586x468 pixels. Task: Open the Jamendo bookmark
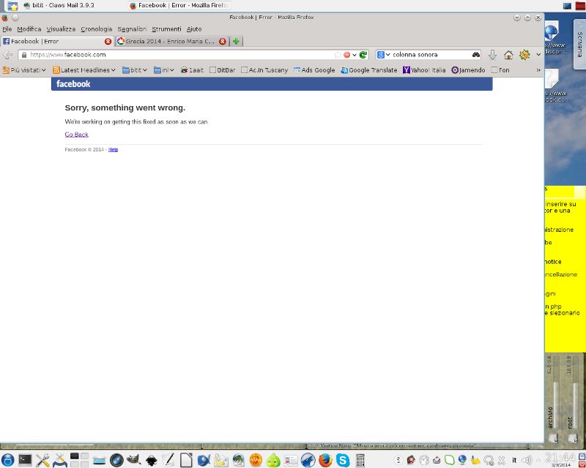468,70
